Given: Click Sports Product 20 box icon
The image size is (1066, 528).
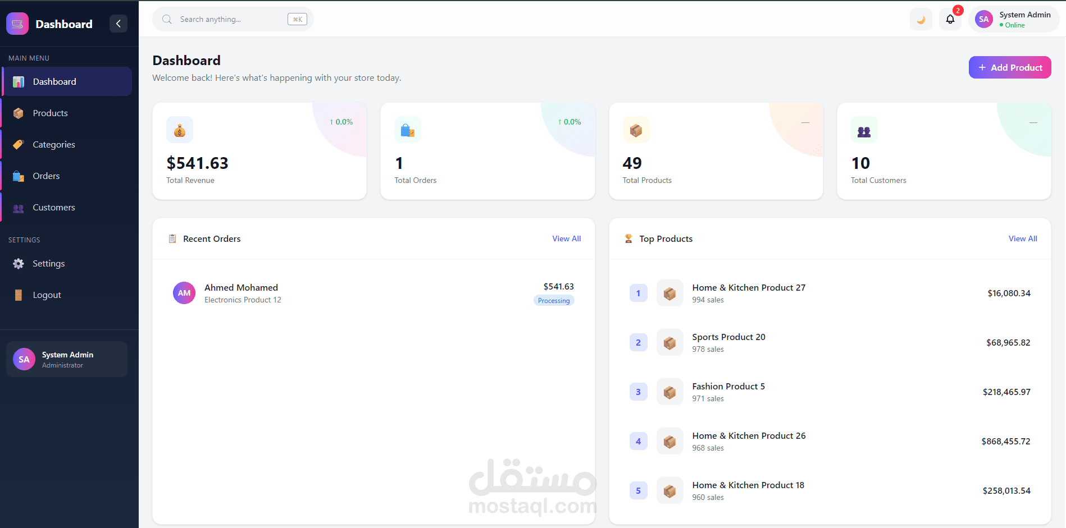Looking at the screenshot, I should (x=670, y=342).
